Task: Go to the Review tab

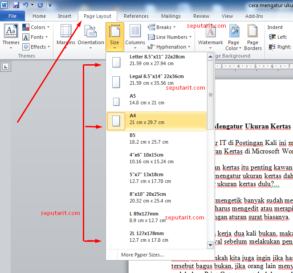Action: pyautogui.click(x=201, y=16)
